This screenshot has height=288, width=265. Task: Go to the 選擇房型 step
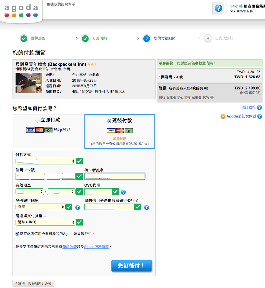click(x=38, y=38)
